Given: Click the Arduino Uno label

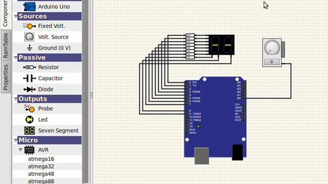Looking at the screenshot, I should pos(54,7).
